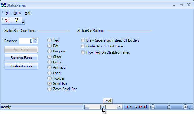
Task: Select the Progress radio button
Action: [49, 51]
